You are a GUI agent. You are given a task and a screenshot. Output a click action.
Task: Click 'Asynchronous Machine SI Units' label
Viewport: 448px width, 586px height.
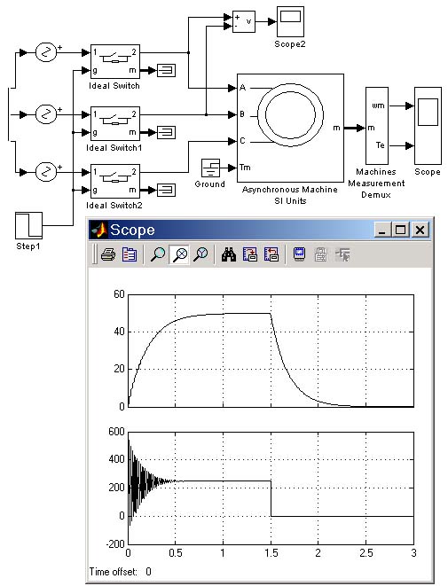point(290,195)
